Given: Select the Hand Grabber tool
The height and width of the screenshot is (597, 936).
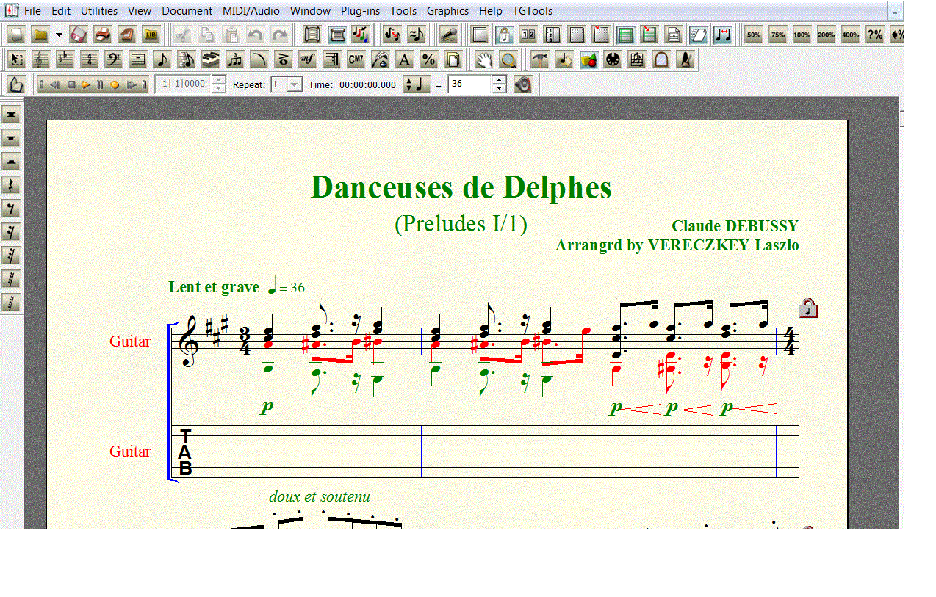Looking at the screenshot, I should tap(483, 59).
